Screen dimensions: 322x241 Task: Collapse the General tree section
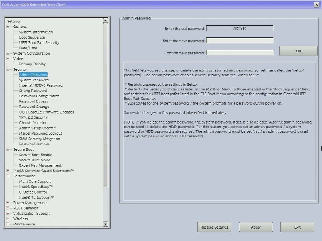point(8,27)
